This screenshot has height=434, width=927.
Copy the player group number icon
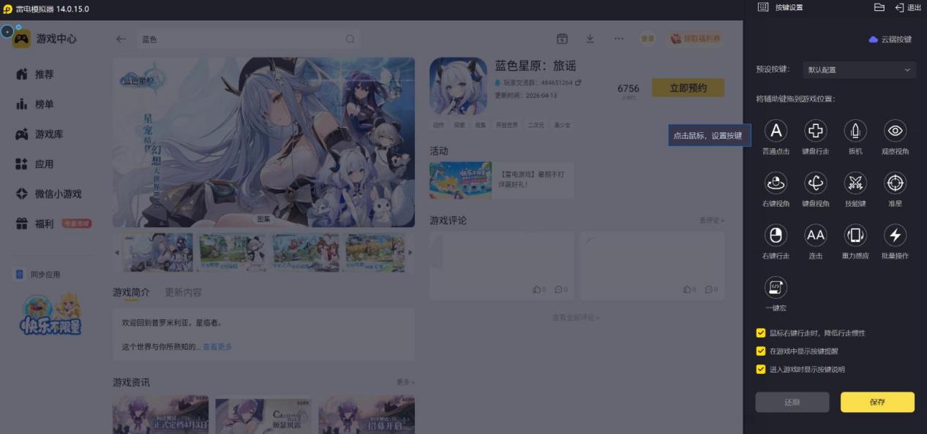pyautogui.click(x=578, y=83)
